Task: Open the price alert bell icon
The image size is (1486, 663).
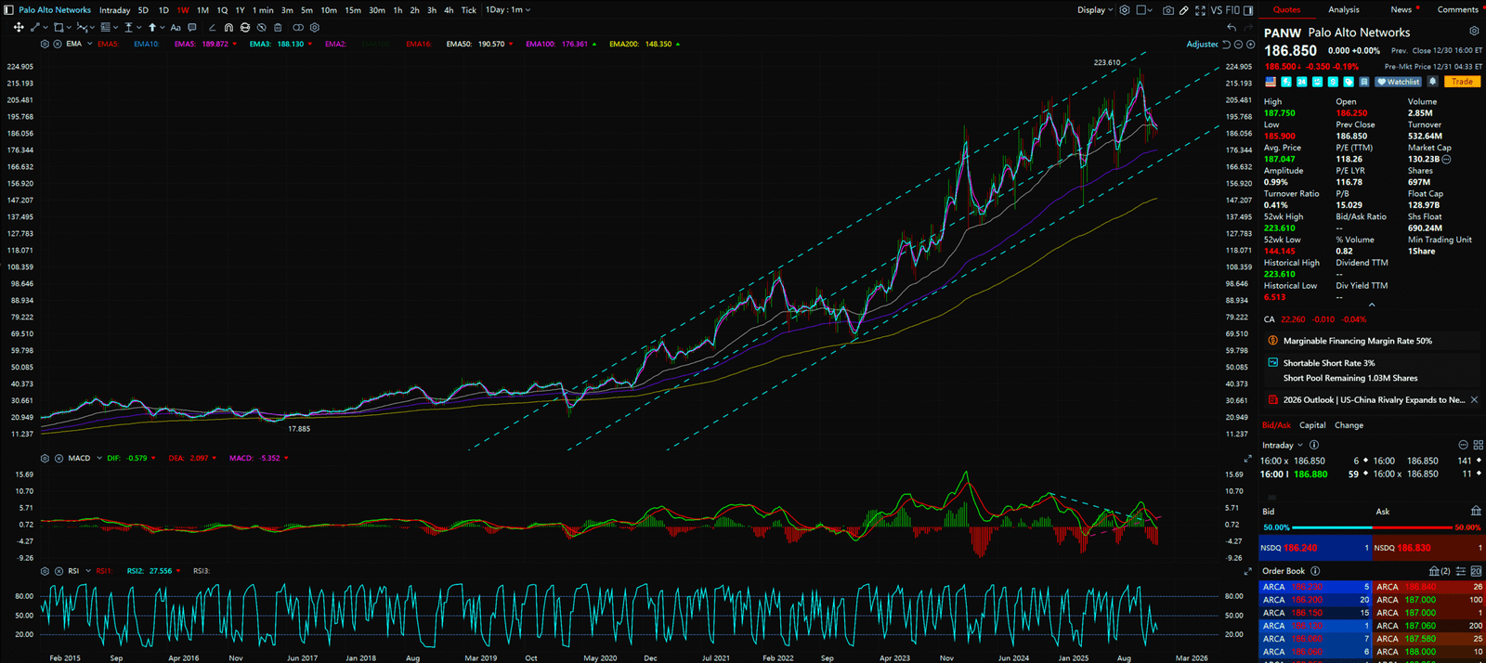Action: 1432,82
